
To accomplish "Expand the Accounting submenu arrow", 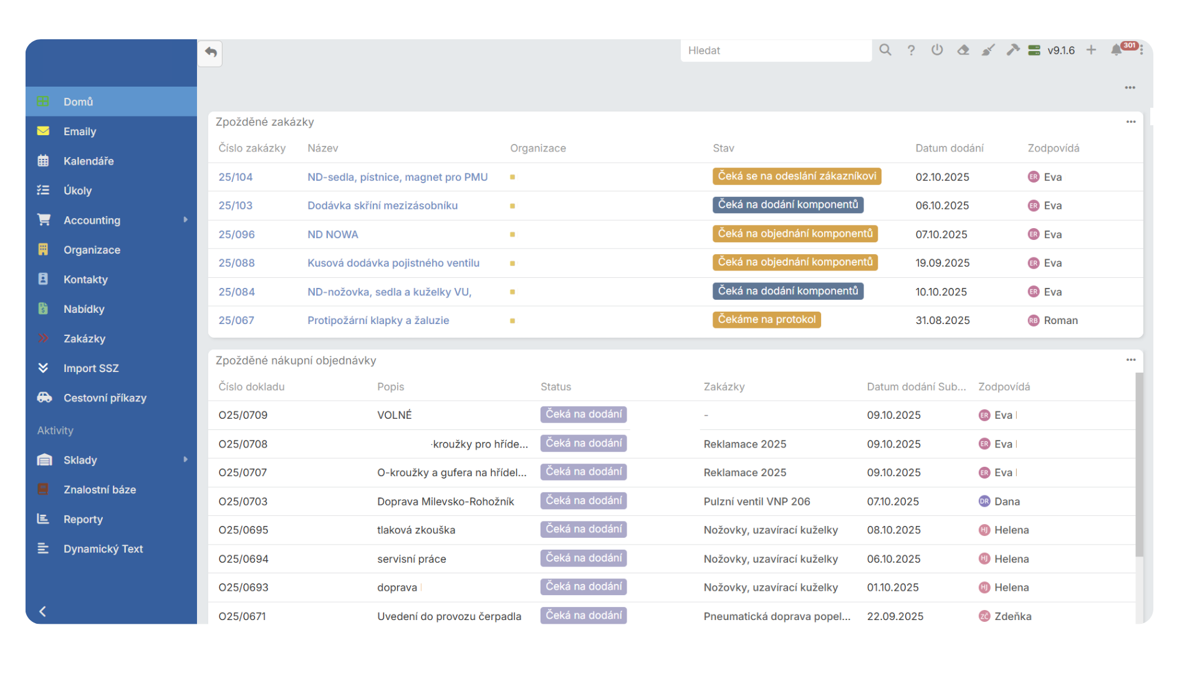I will (x=185, y=220).
